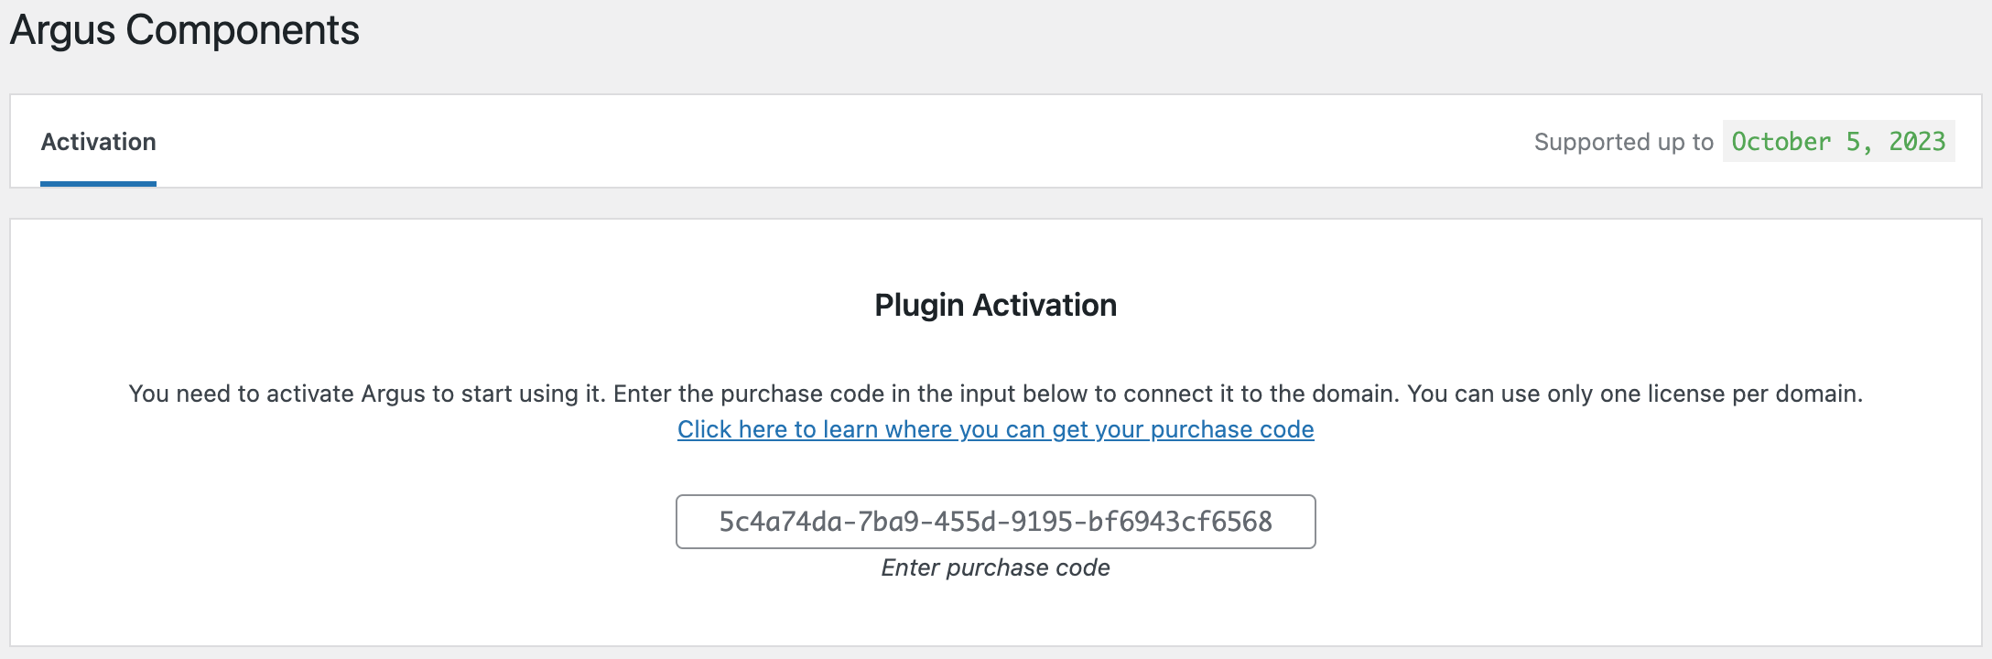
Task: Click "2023" in the green support date
Action: click(x=1917, y=142)
